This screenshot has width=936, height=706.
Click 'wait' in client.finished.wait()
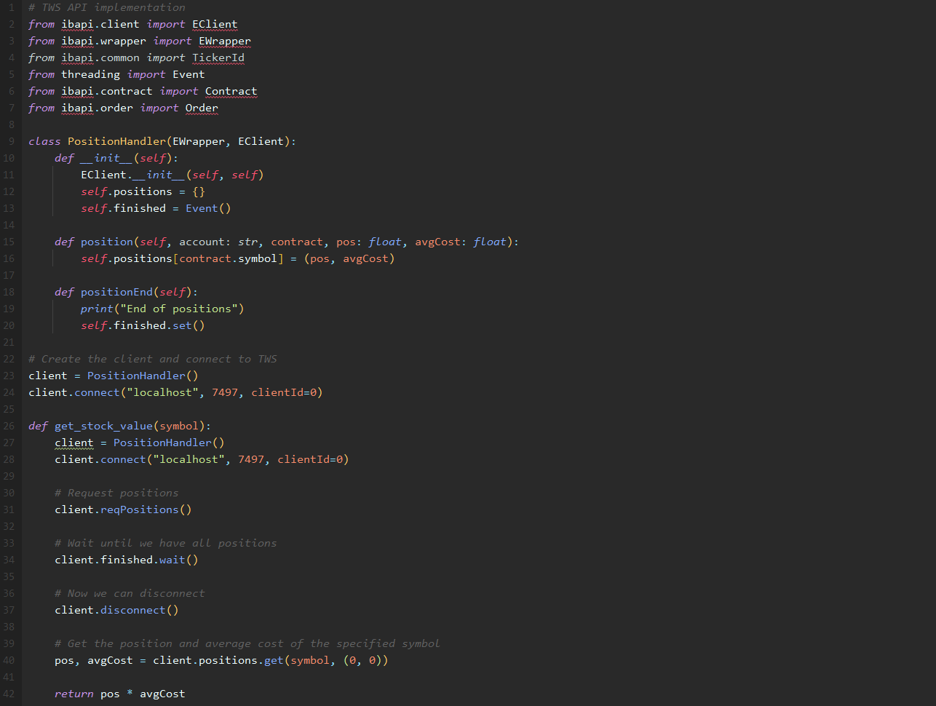[172, 560]
